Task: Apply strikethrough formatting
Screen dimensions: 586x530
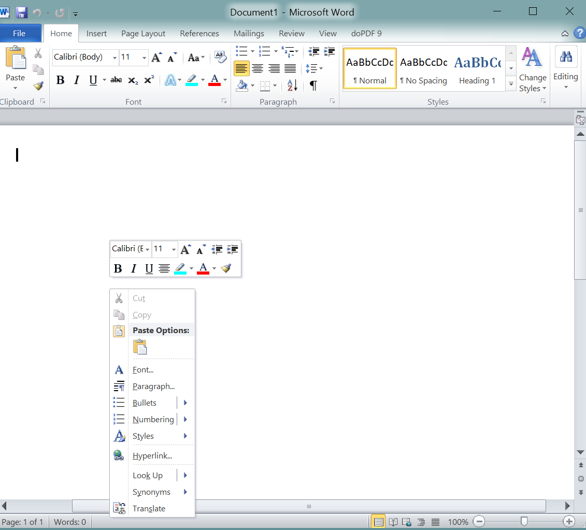Action: 116,80
